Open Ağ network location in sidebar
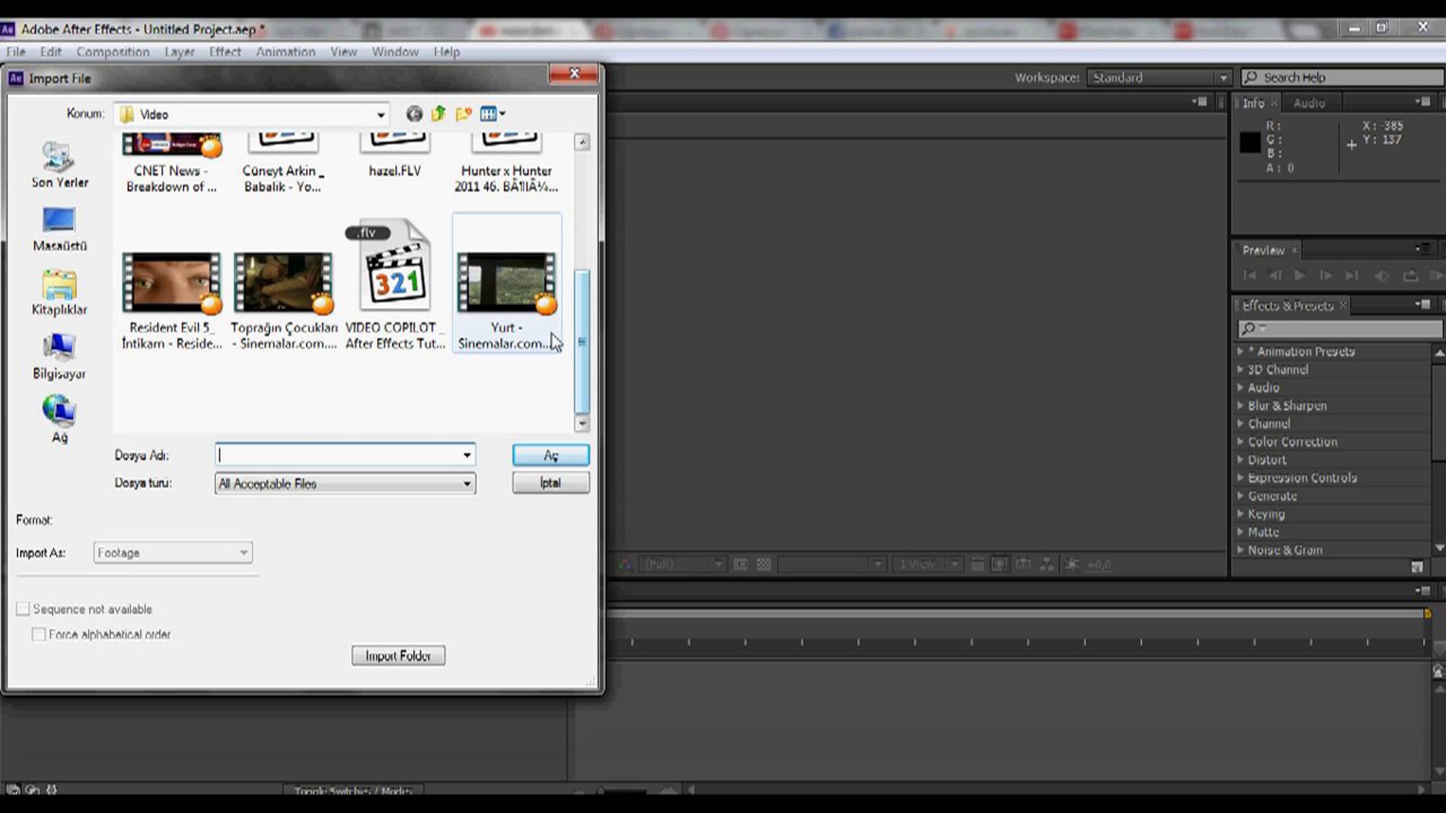The height and width of the screenshot is (813, 1446). coord(60,420)
